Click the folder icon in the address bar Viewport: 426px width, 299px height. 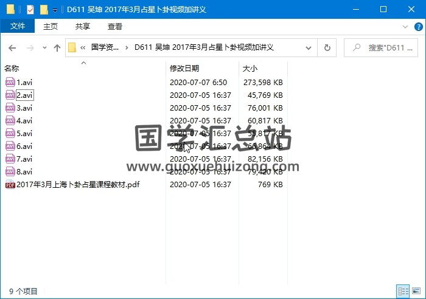click(72, 48)
